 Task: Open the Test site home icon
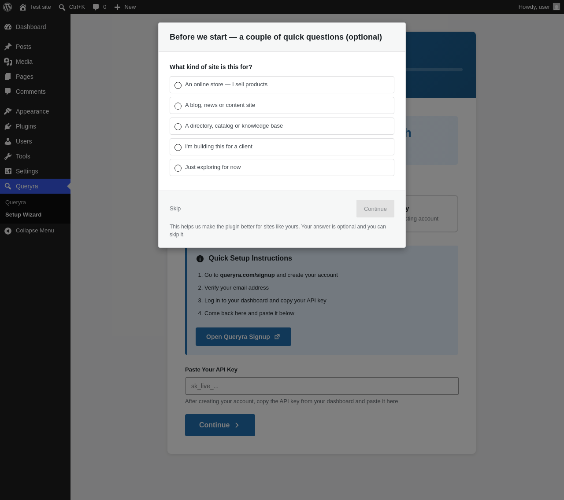pyautogui.click(x=23, y=7)
